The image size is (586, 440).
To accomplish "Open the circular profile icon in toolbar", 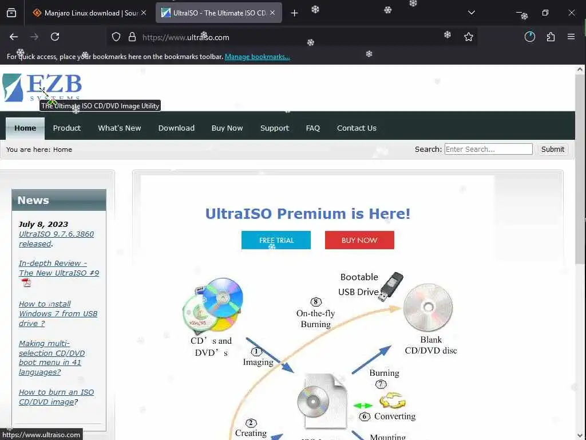I will pyautogui.click(x=530, y=37).
